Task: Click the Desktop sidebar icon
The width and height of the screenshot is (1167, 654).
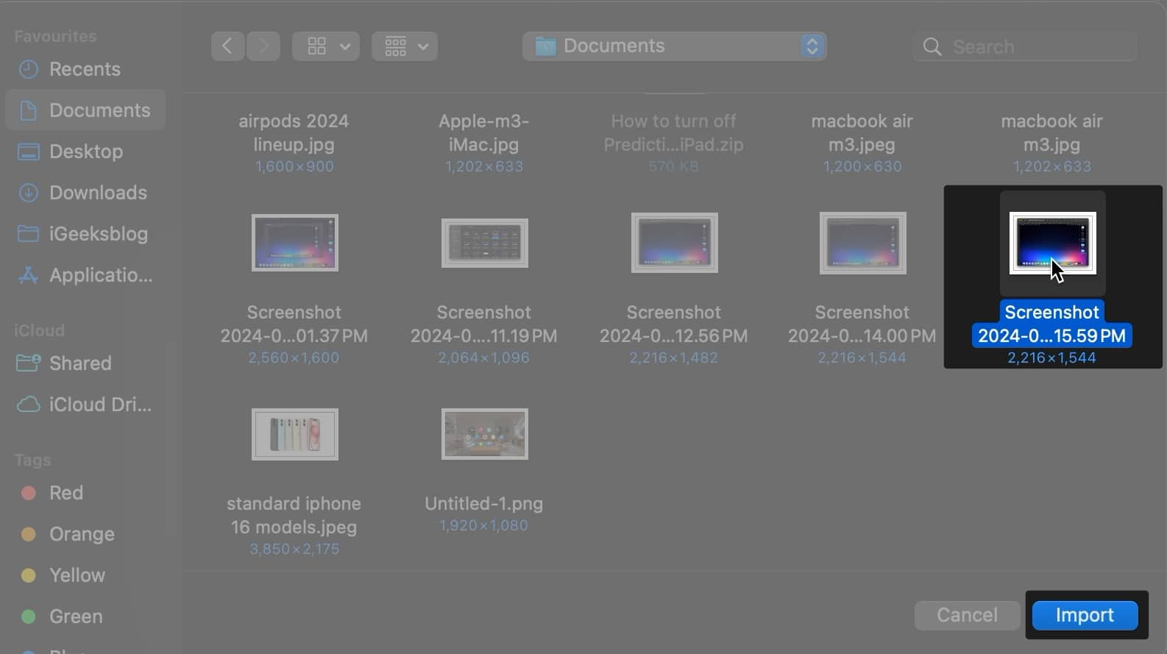Action: [28, 152]
